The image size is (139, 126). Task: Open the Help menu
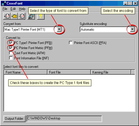click(22, 9)
